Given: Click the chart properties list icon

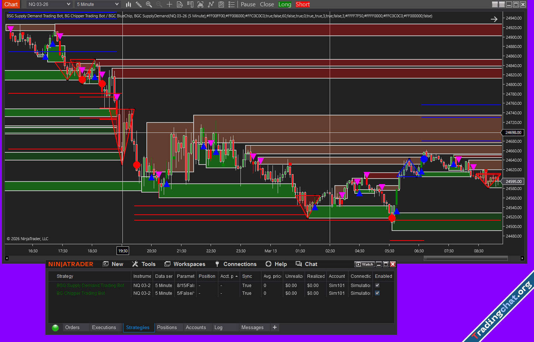Looking at the screenshot, I should point(231,4).
